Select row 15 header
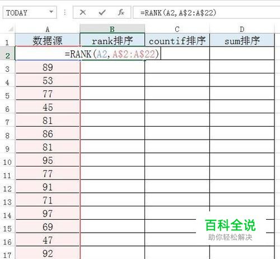The width and height of the screenshot is (280, 259). point(7,226)
